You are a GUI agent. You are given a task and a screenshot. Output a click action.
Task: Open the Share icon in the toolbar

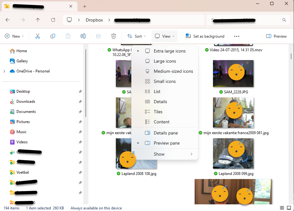click(98, 36)
